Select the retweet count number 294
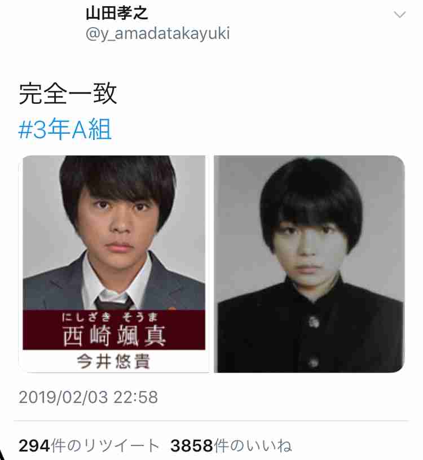423x460 pixels. (34, 446)
